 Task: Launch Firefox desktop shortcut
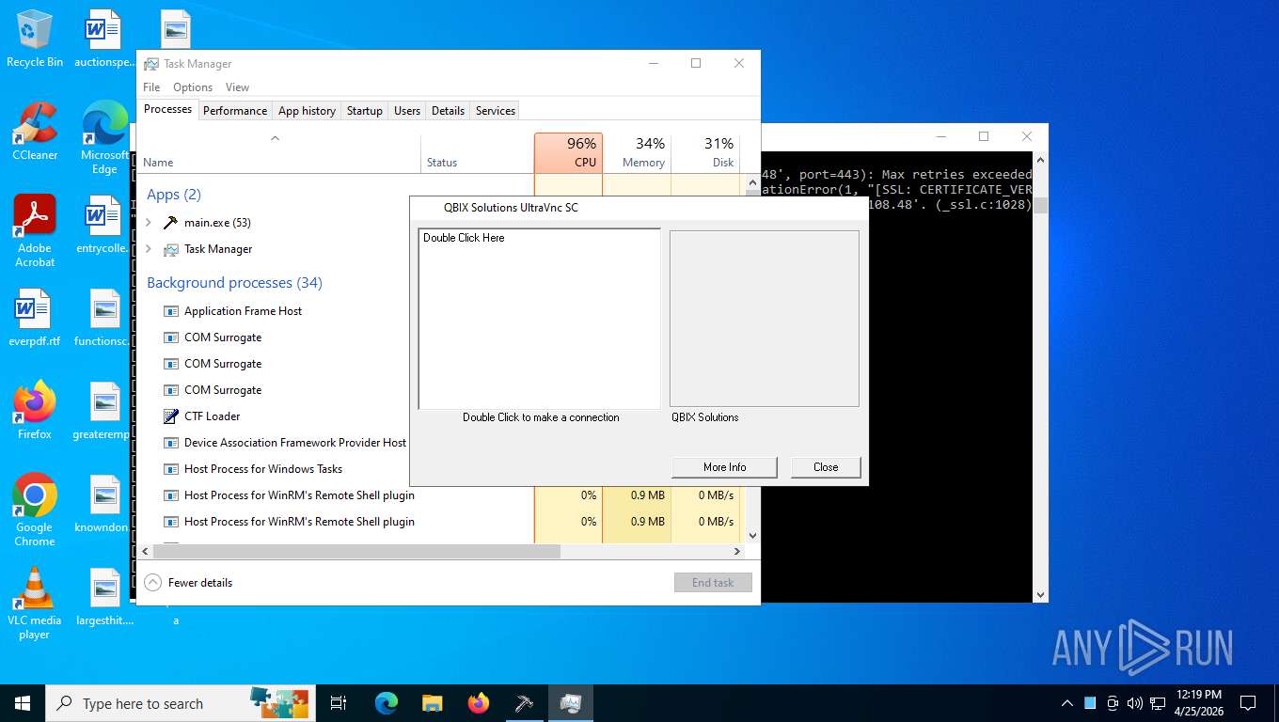(x=35, y=411)
